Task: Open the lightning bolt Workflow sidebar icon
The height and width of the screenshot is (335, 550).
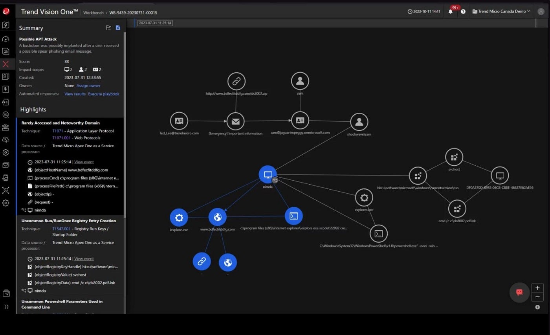Action: [5, 89]
